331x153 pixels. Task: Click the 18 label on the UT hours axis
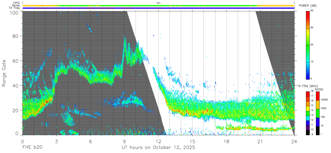(226, 141)
